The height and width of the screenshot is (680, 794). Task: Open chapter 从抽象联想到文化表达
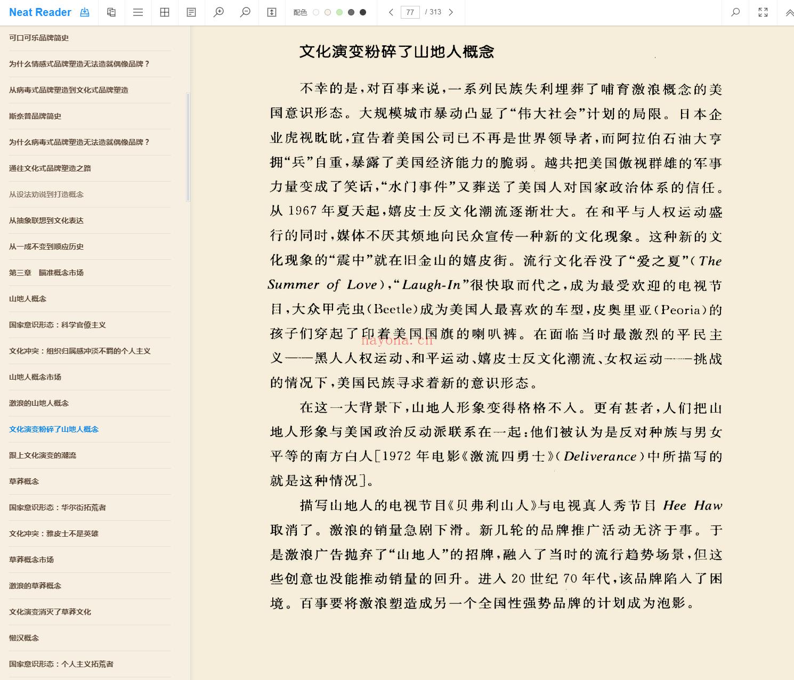[46, 220]
